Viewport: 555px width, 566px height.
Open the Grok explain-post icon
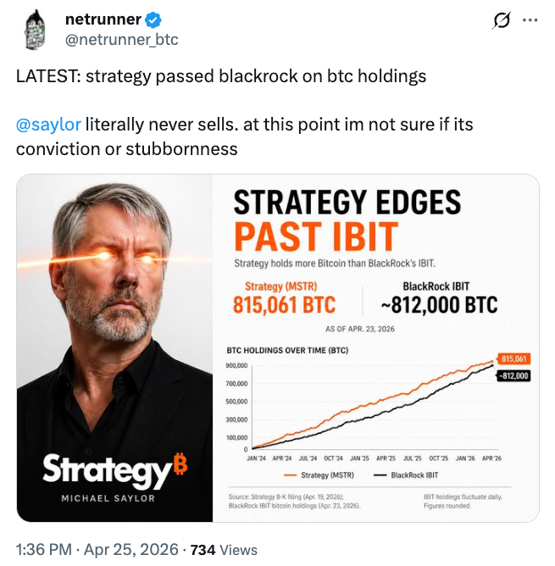[x=500, y=20]
